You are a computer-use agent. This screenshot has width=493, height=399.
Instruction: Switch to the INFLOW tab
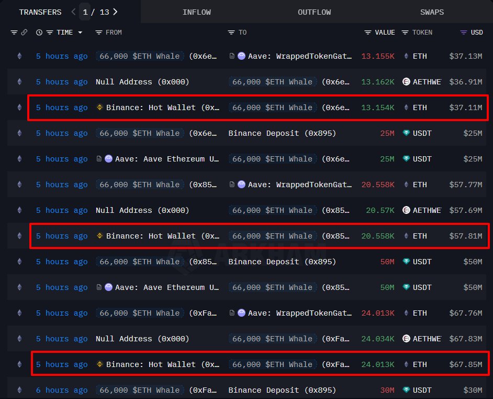[x=197, y=11]
